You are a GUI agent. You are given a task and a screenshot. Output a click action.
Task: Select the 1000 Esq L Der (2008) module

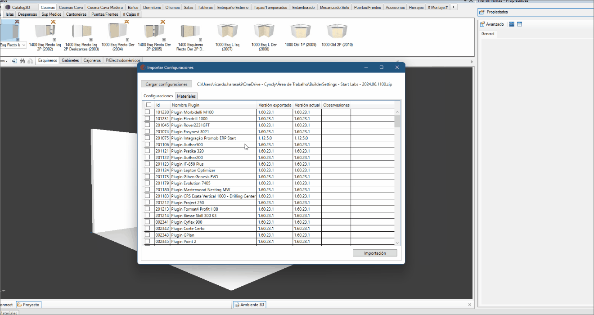(x=264, y=36)
